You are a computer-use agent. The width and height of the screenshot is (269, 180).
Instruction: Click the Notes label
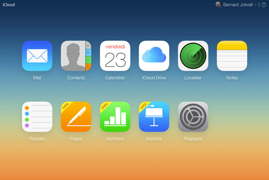232,78
